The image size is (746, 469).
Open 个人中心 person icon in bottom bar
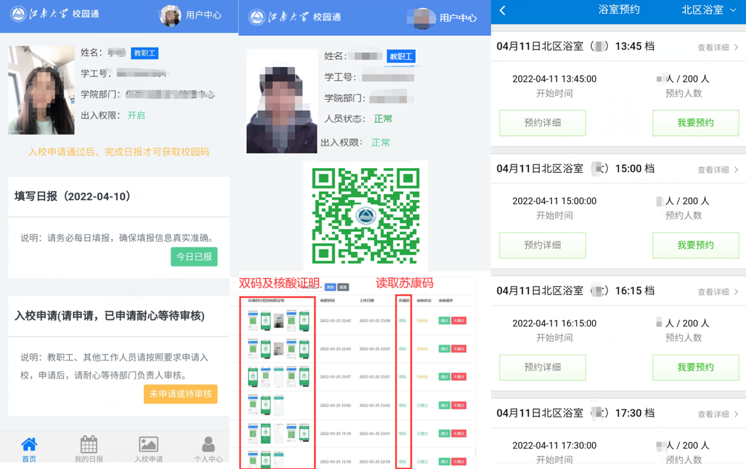pyautogui.click(x=208, y=445)
